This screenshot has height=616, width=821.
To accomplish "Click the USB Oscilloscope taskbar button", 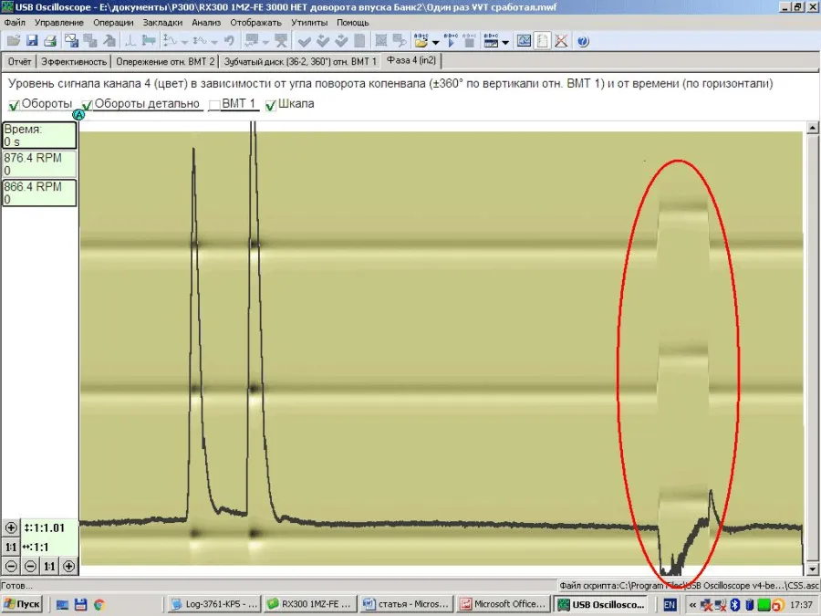I will pyautogui.click(x=600, y=604).
